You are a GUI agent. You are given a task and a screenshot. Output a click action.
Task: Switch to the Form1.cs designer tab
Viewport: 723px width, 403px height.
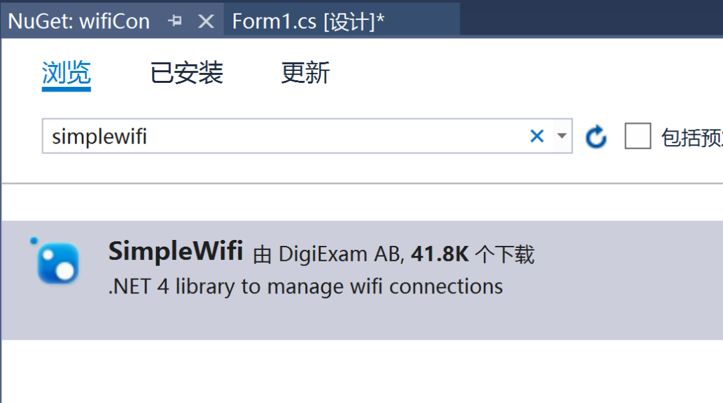click(308, 20)
